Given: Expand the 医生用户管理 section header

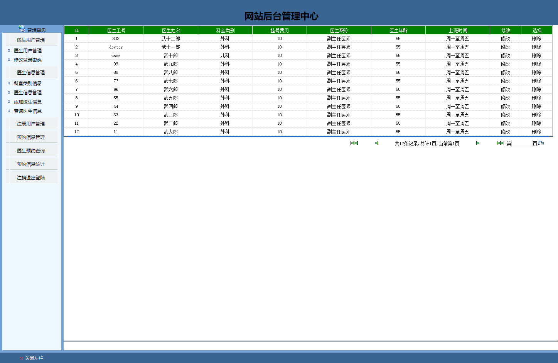Looking at the screenshot, I should point(31,40).
